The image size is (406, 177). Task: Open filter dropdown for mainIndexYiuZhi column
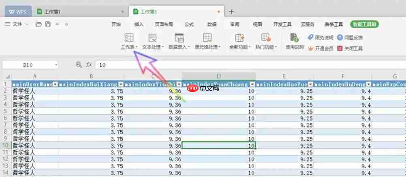coord(179,84)
